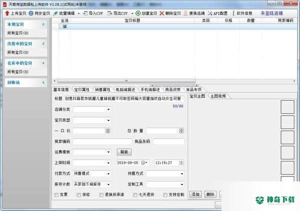Screen dimensions: 300x211
Task: Collapse the 本地宝贝 sidebar panel
Action: click(x=43, y=25)
